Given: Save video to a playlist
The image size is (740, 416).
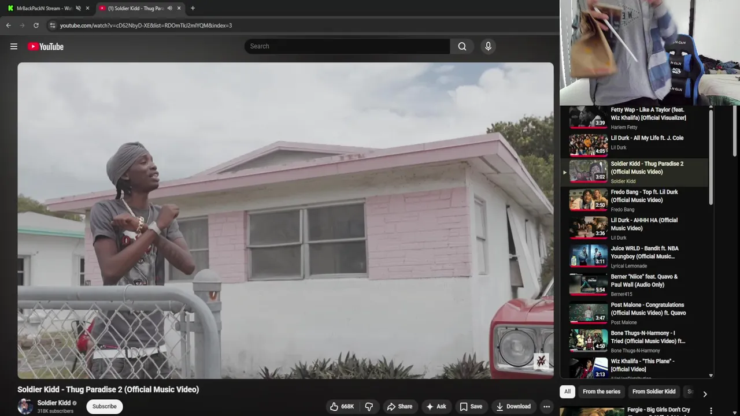Looking at the screenshot, I should point(471,406).
